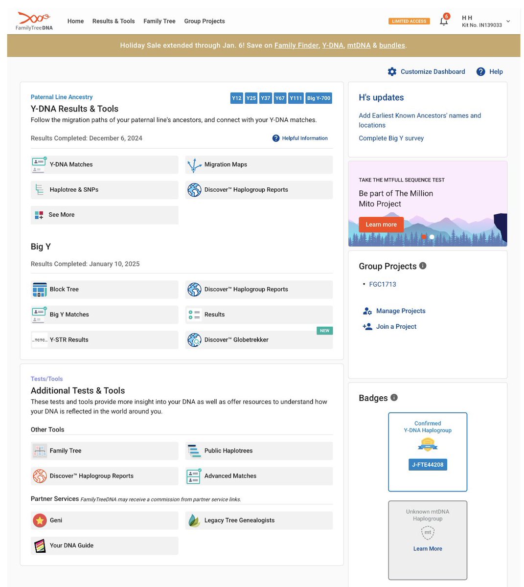This screenshot has height=587, width=524.
Task: Open the Family Tree menu item
Action: (159, 21)
